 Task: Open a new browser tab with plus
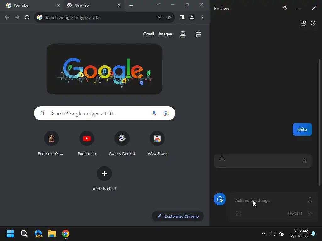(131, 5)
